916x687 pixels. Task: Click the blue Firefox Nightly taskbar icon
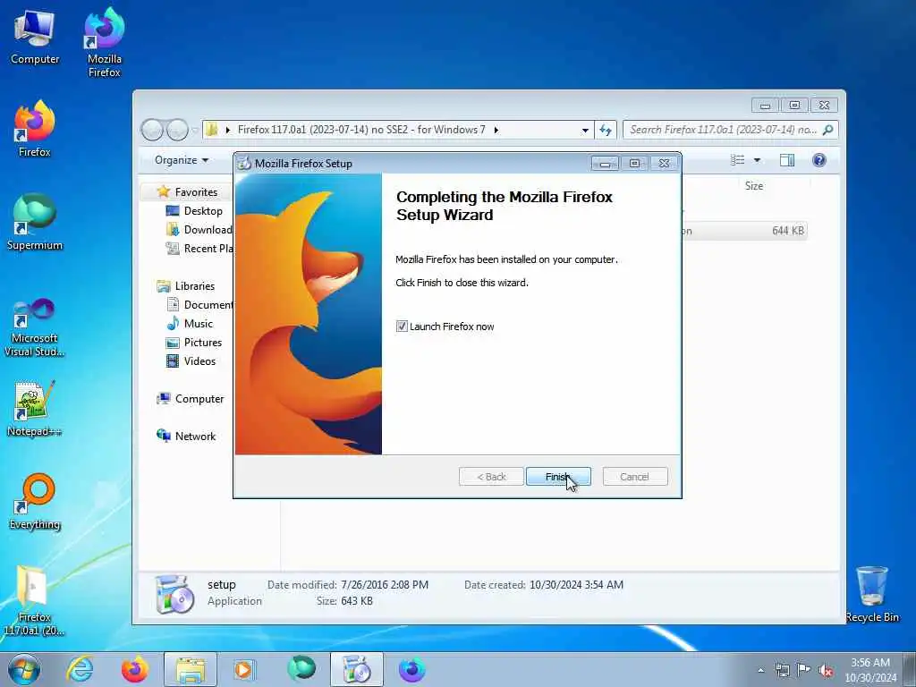coord(411,669)
